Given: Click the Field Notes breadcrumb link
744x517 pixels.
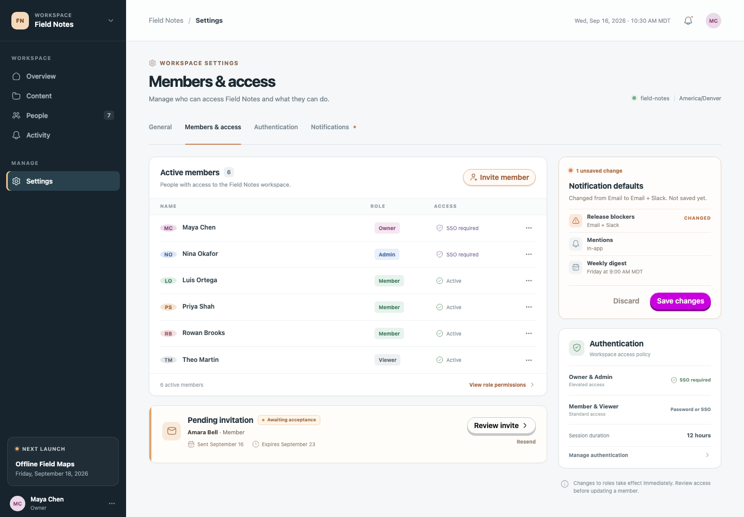Looking at the screenshot, I should click(x=166, y=21).
